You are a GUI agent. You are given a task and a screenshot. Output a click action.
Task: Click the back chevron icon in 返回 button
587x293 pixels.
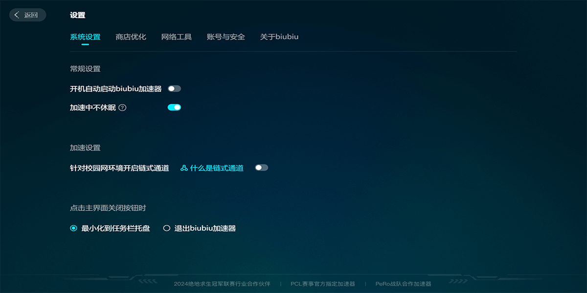(x=15, y=15)
